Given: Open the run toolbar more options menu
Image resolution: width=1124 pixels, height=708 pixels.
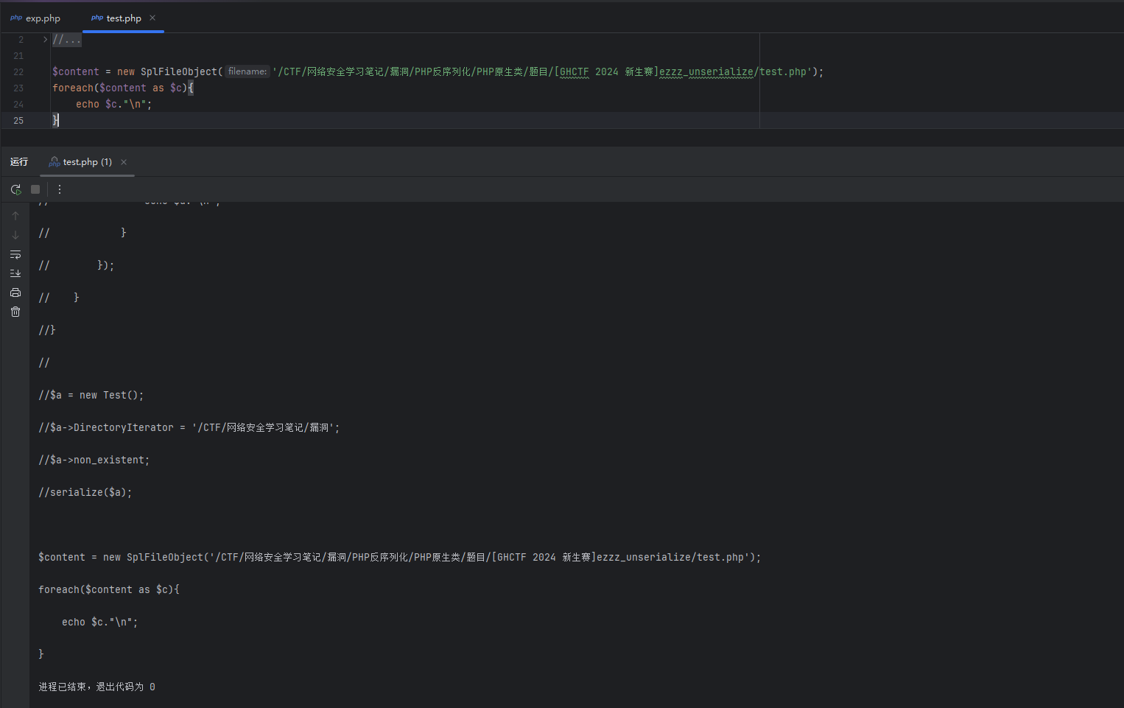Looking at the screenshot, I should [x=60, y=189].
